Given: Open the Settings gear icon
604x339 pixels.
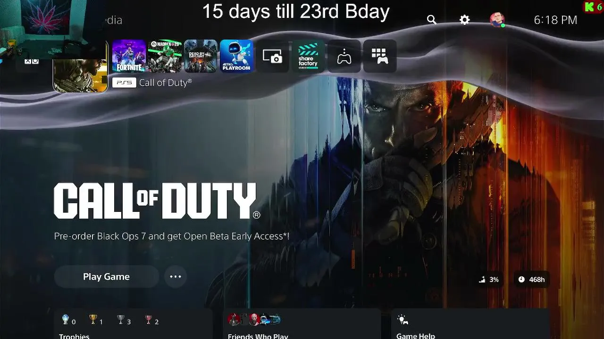Looking at the screenshot, I should 465,20.
